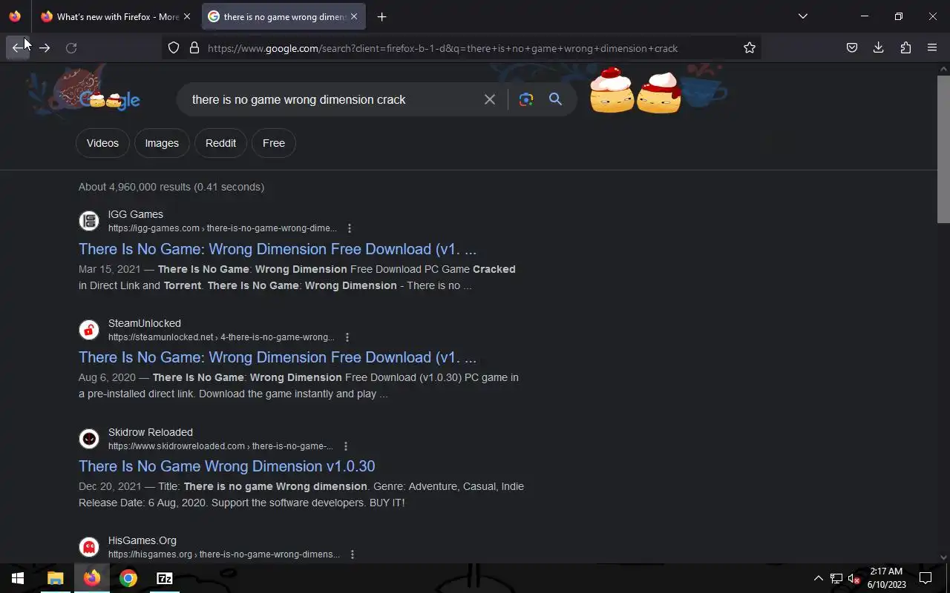Open Skidrow Reloaded result title link
This screenshot has width=950, height=593.
[227, 466]
